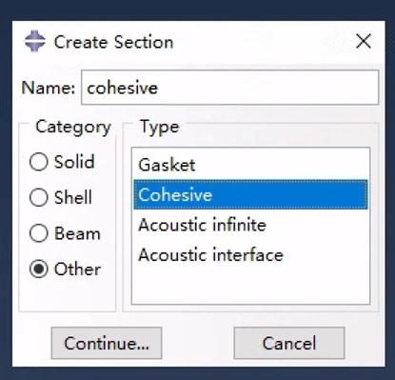Pick Acoustic interface from the Type list
Image resolution: width=395 pixels, height=380 pixels.
[250, 255]
